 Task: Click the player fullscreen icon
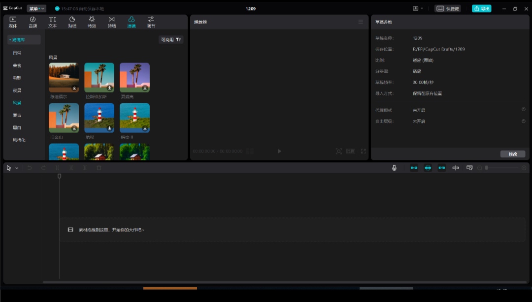pos(364,151)
